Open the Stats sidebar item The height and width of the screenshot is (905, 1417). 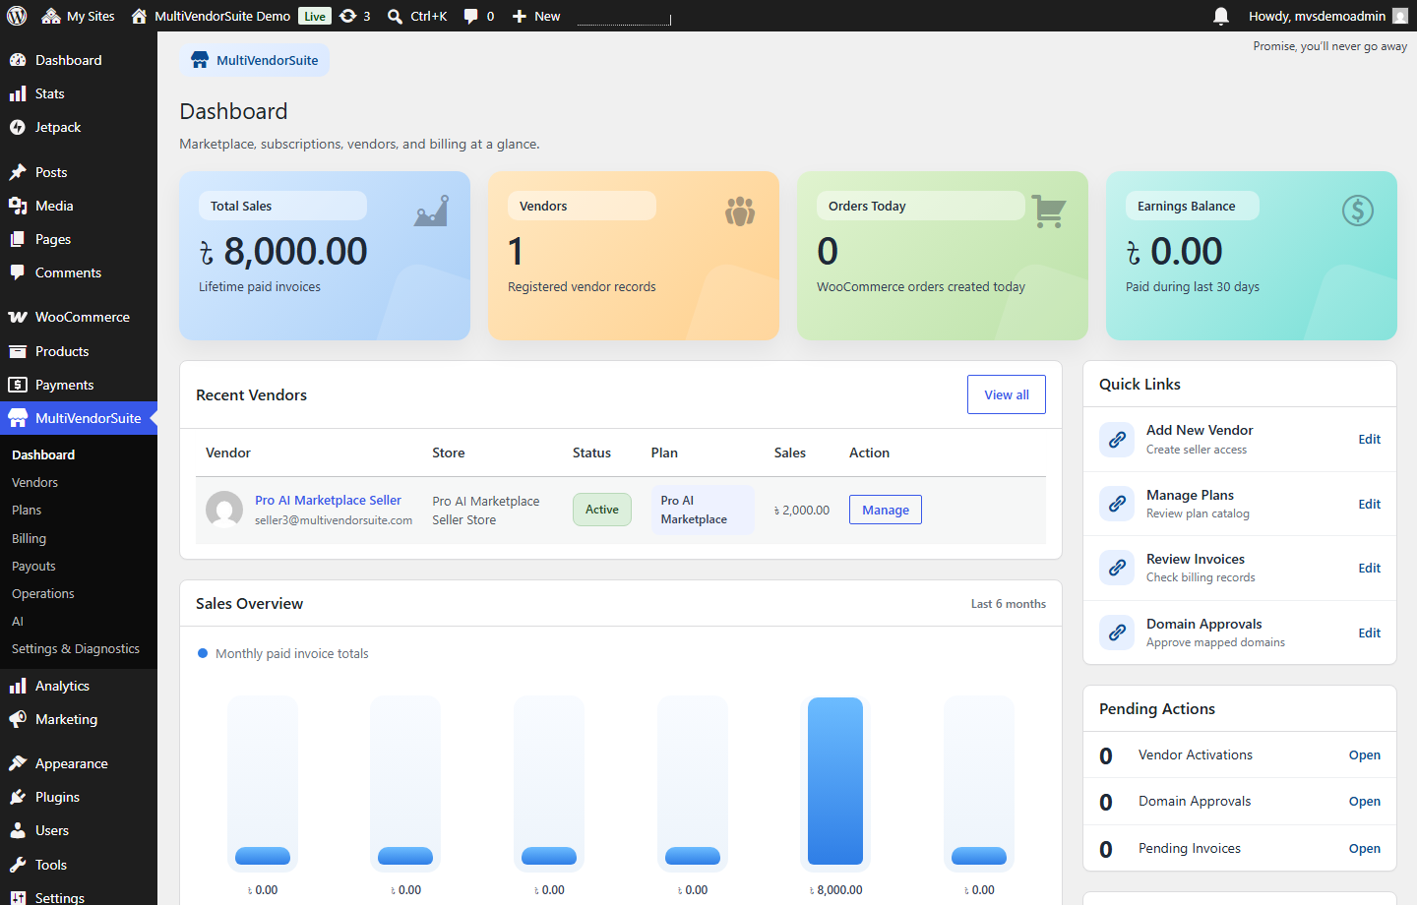79,93
